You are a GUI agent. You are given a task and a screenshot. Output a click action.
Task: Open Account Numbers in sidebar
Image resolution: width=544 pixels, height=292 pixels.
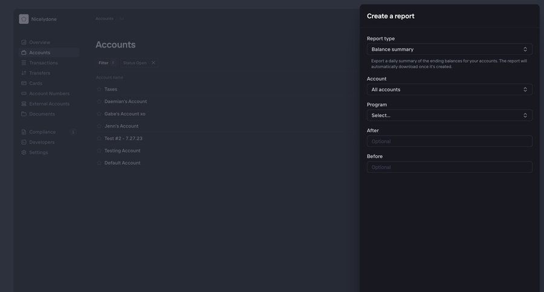50,94
